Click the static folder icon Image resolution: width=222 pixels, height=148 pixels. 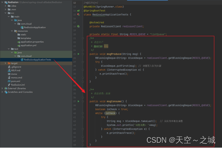(x=19, y=35)
